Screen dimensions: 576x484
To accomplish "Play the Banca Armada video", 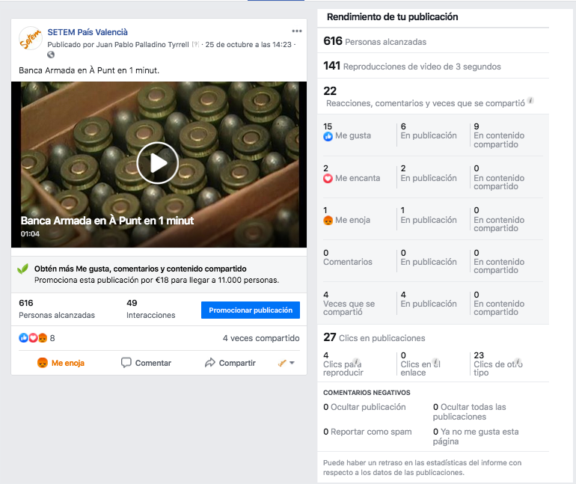I will 158,162.
